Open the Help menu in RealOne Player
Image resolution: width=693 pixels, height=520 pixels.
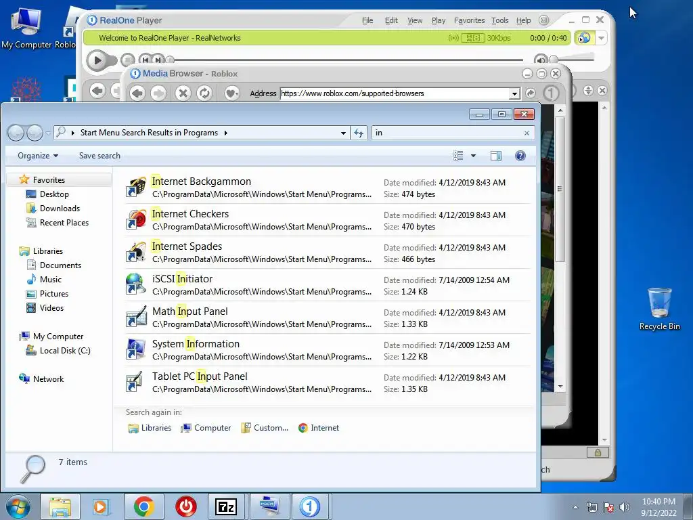click(523, 20)
